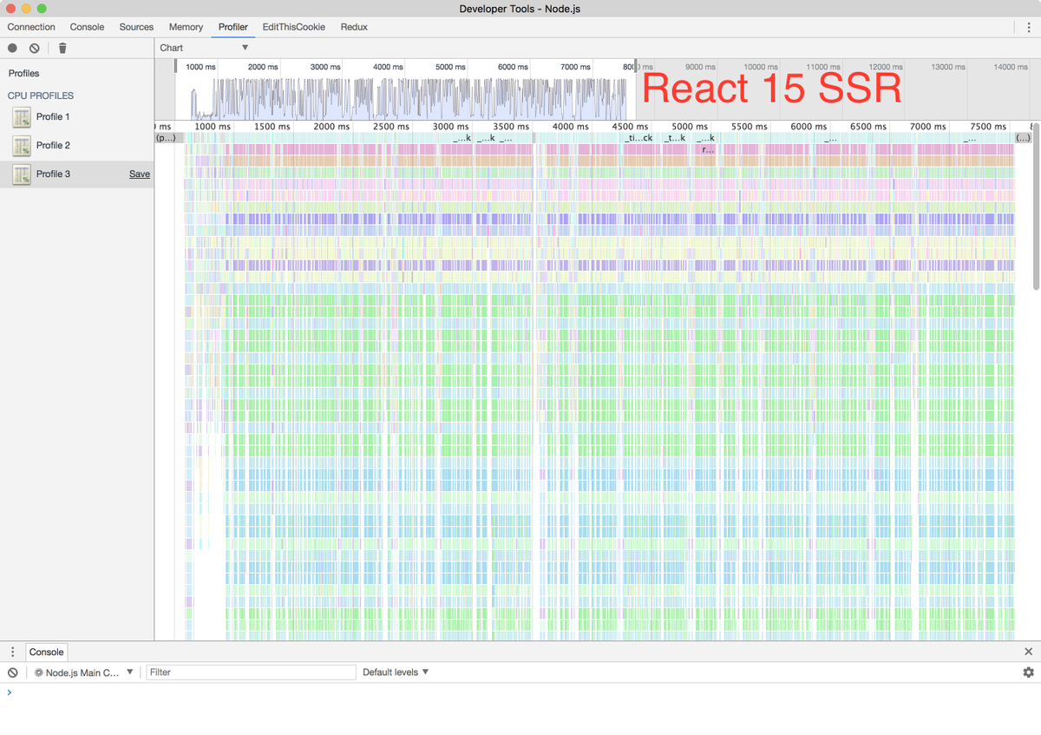
Task: Save Profile 3 via Save link
Action: click(x=140, y=174)
